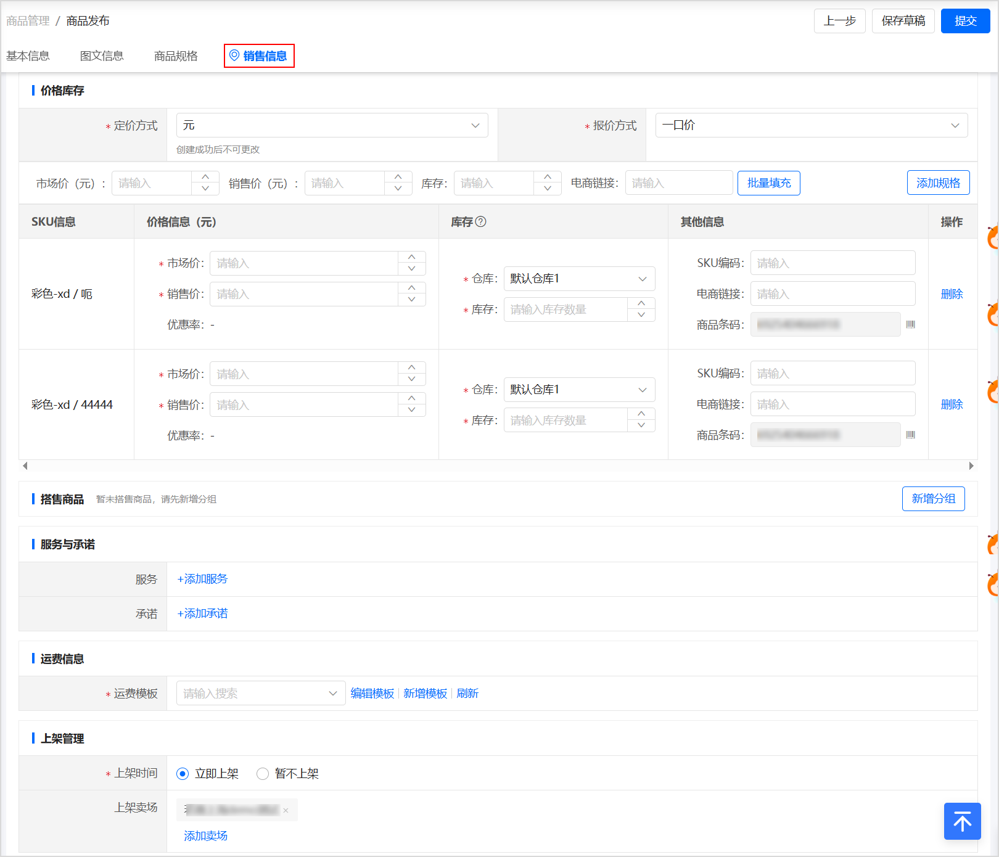Click the +添加服务 link

click(x=202, y=579)
